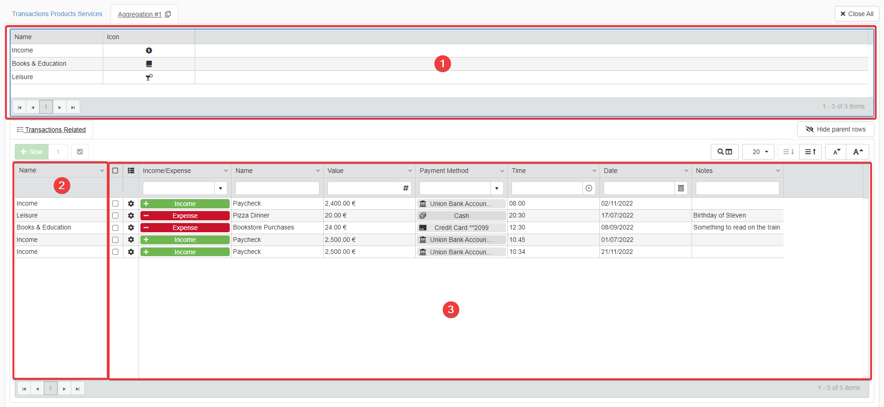Go to the next page in the bottom pager
Viewport: 884px width, 407px height.
pyautogui.click(x=64, y=389)
